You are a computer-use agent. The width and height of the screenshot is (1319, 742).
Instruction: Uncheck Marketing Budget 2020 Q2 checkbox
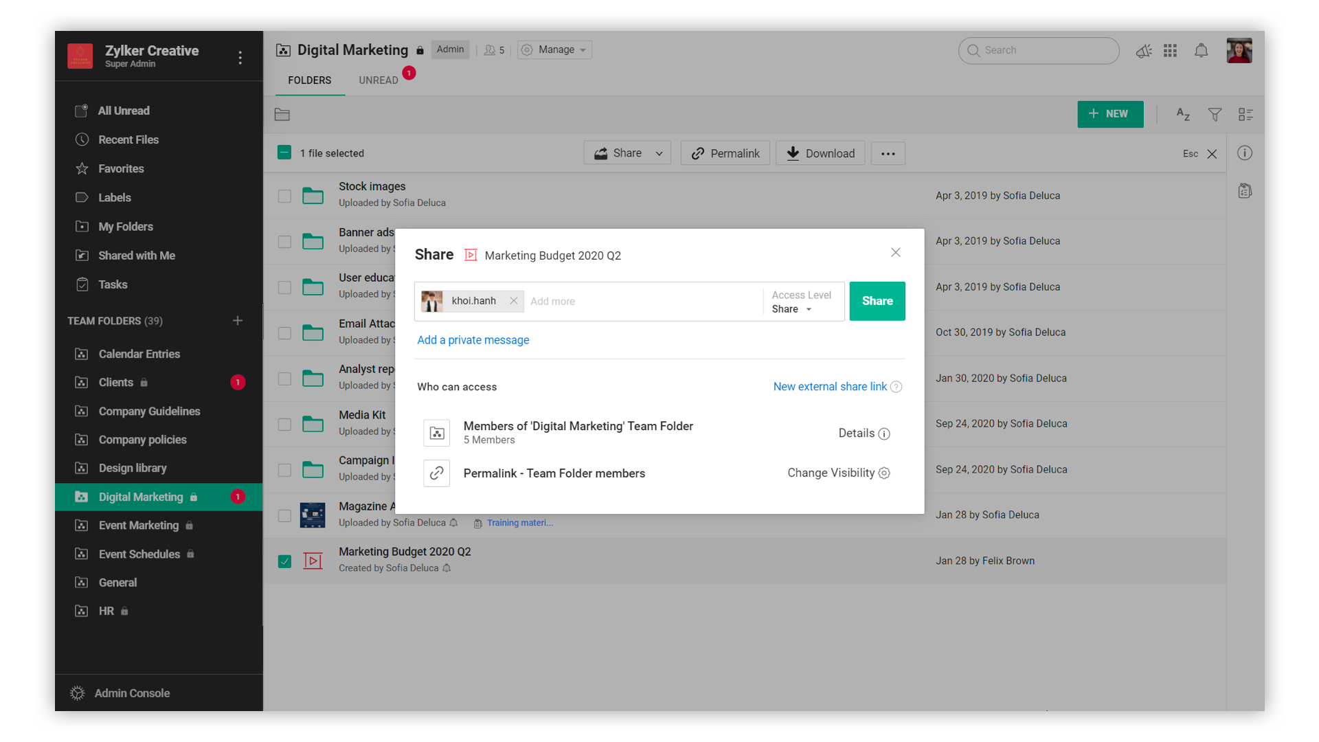tap(284, 561)
